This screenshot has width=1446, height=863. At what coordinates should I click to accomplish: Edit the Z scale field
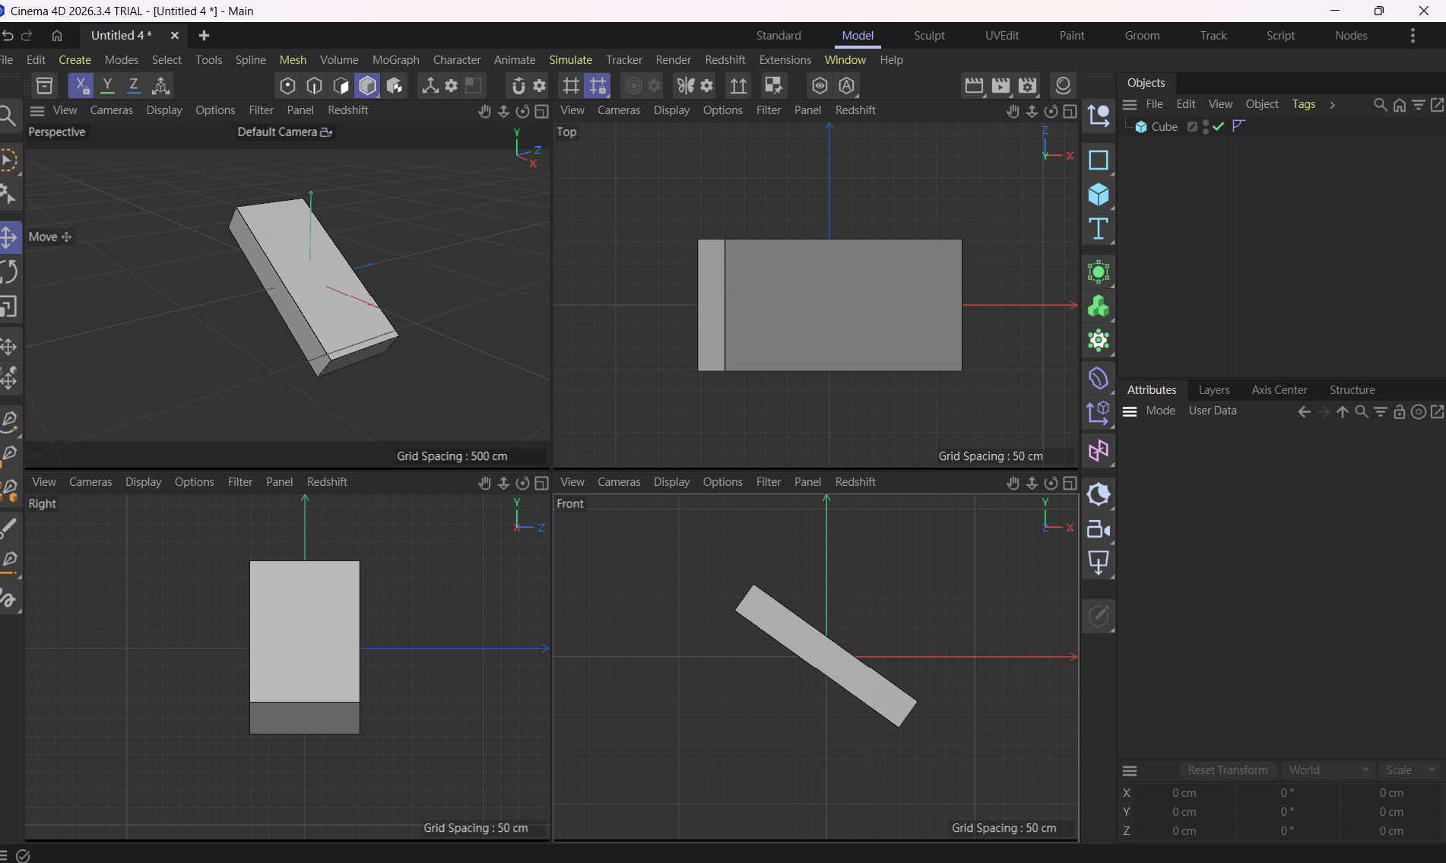click(1391, 831)
